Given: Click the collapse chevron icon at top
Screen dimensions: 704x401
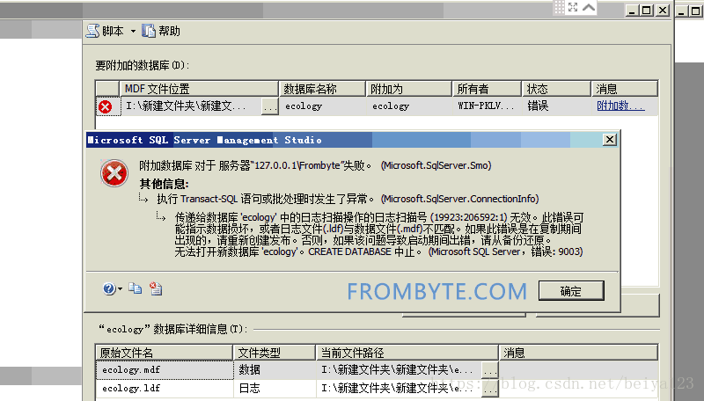Looking at the screenshot, I should pos(589,7).
